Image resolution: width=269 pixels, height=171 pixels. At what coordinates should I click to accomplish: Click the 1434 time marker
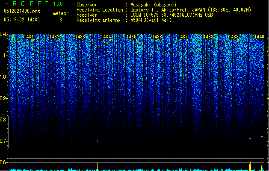106,37
